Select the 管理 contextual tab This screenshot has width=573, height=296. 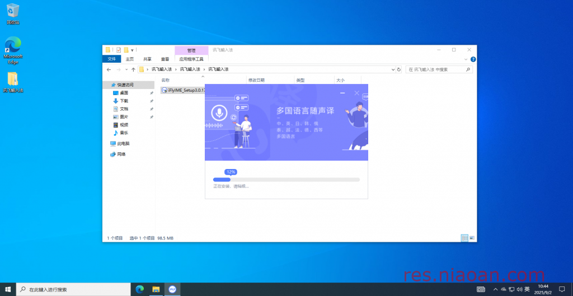[x=191, y=50]
